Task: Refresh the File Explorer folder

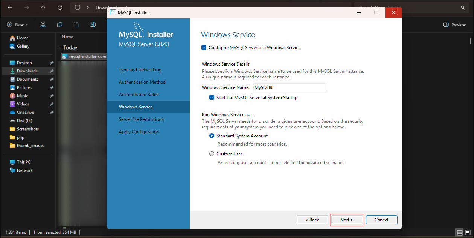Action: point(60,8)
